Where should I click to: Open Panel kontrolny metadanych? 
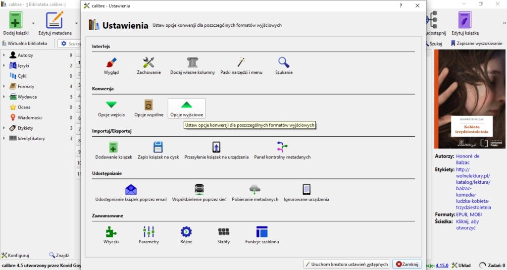tap(282, 151)
